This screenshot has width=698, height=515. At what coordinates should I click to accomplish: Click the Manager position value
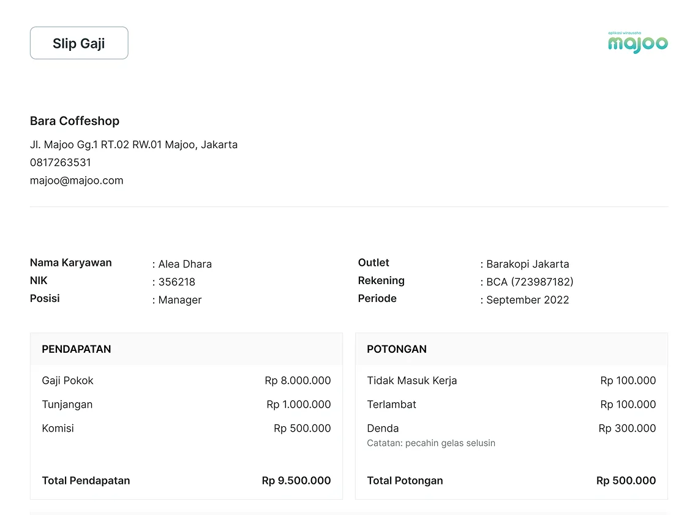179,300
